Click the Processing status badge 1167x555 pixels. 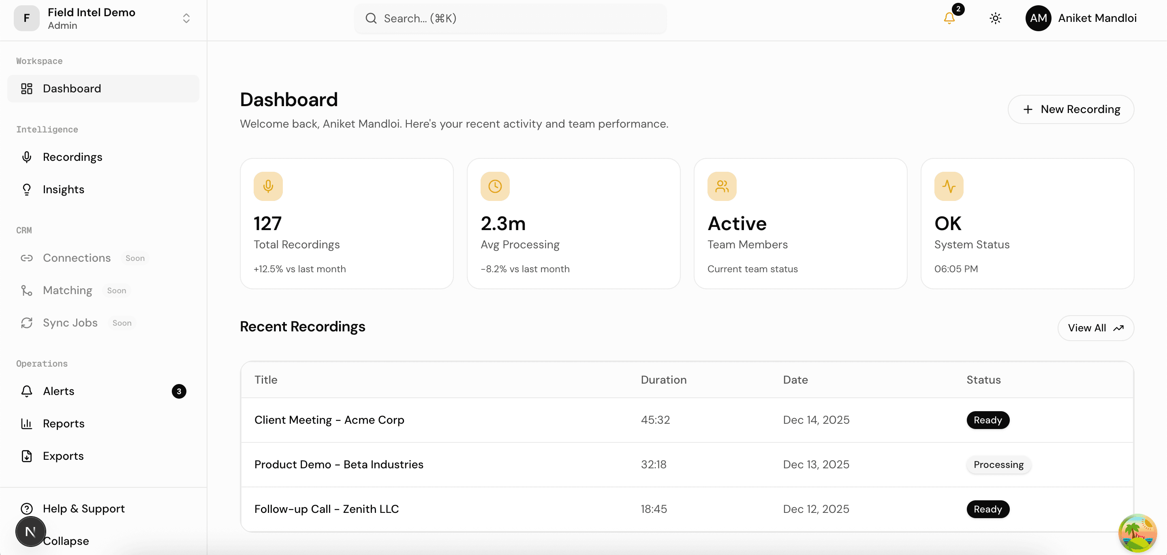[998, 464]
